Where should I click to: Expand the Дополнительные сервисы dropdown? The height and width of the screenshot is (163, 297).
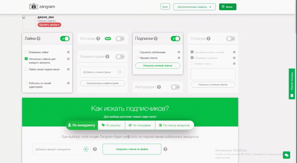(194, 7)
